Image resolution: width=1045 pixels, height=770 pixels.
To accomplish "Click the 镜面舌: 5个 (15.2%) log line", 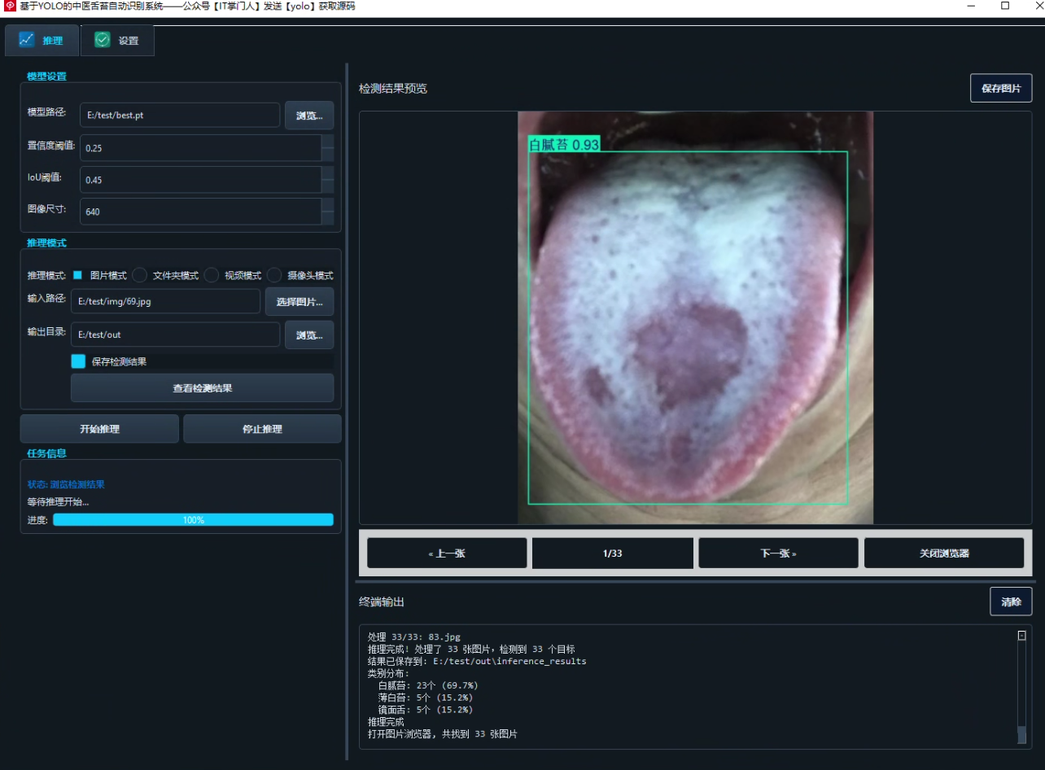I will pyautogui.click(x=425, y=710).
